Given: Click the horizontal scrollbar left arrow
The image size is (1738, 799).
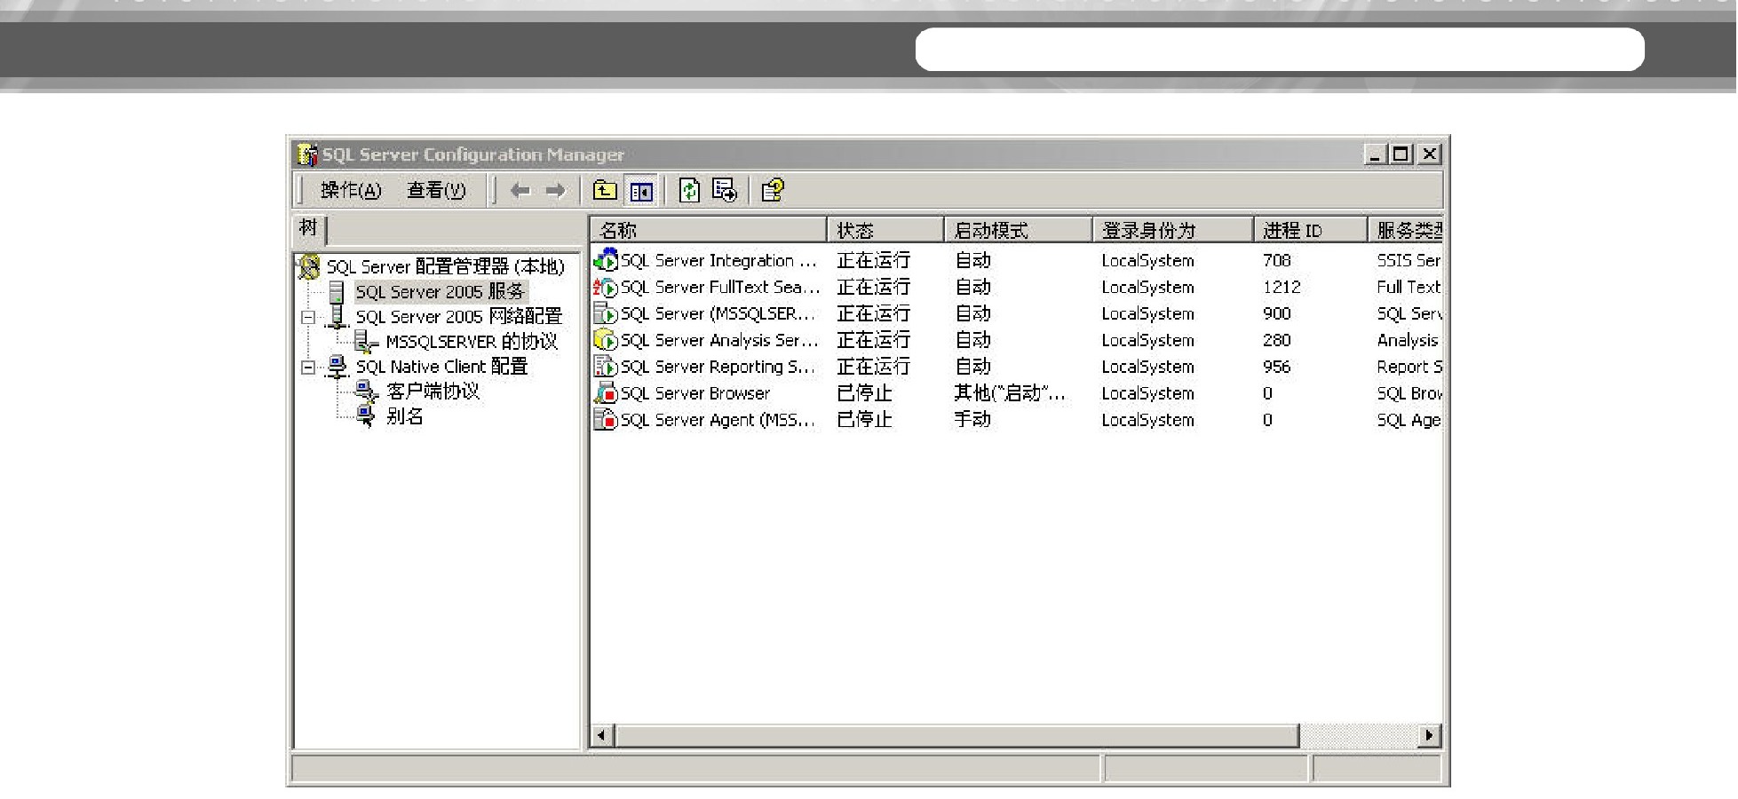Looking at the screenshot, I should tap(603, 735).
